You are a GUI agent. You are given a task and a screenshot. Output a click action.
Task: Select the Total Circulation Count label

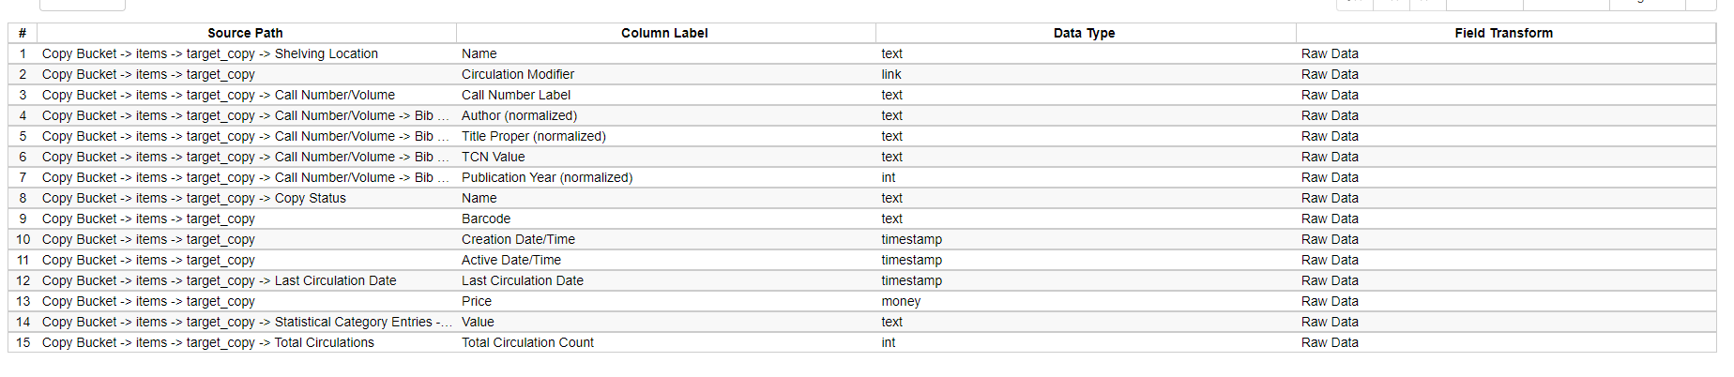[527, 342]
